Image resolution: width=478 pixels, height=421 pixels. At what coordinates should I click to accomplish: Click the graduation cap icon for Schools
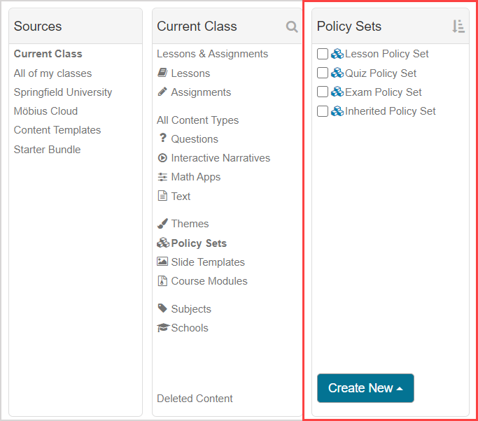click(163, 328)
